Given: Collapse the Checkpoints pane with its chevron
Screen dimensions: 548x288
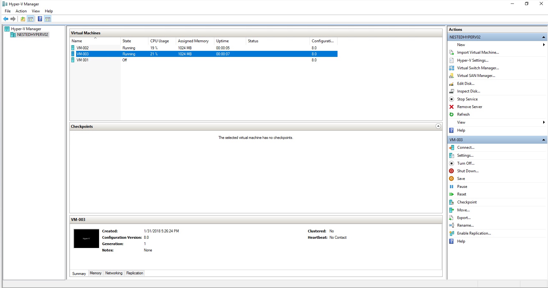Looking at the screenshot, I should (438, 126).
